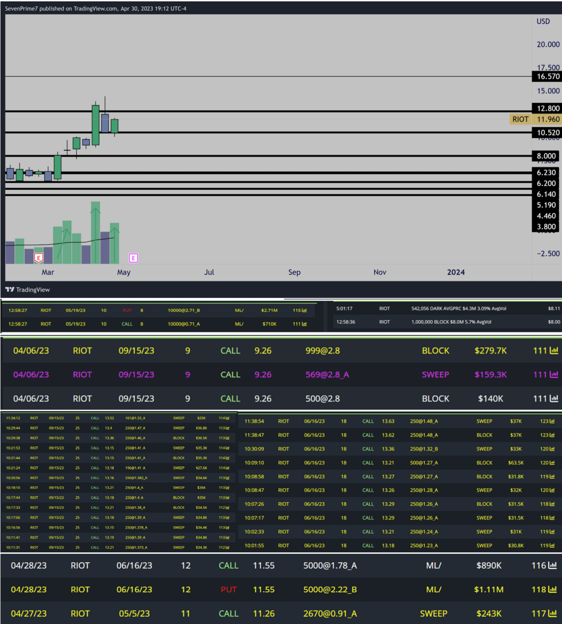The image size is (562, 624).
Task: Select the 12.800 price level label
Action: coord(547,108)
